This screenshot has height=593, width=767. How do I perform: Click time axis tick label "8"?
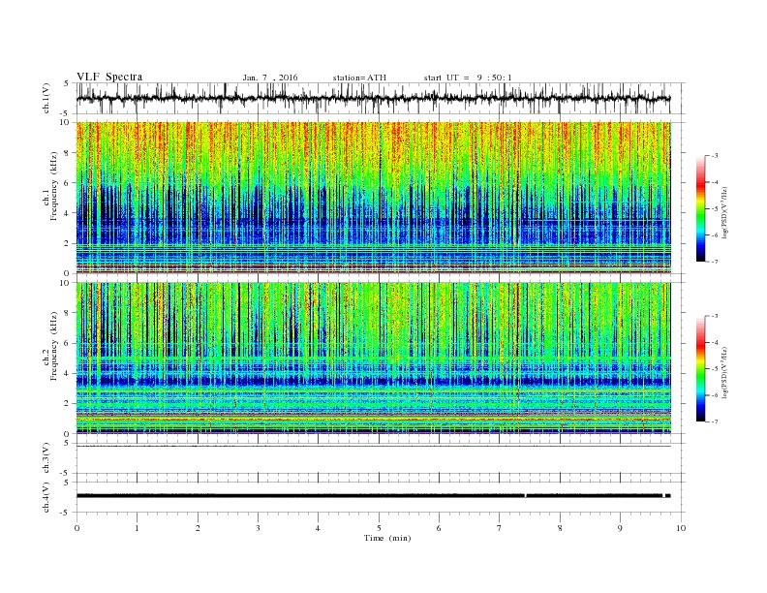click(560, 528)
